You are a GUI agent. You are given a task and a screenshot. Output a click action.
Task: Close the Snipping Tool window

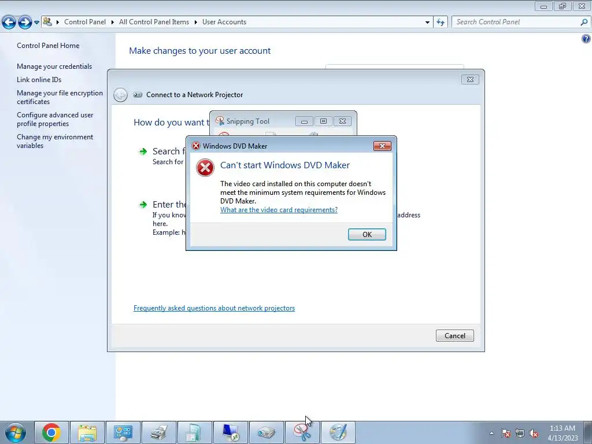(342, 121)
